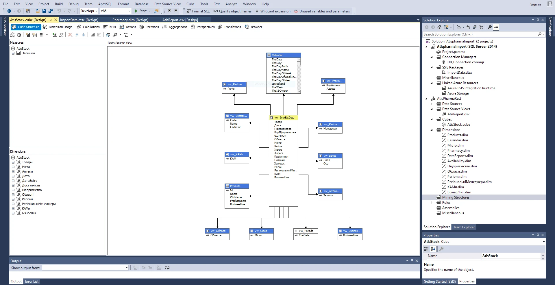Viewport: 555px width, 285px height.
Task: Expand the Товари dimension node
Action: click(x=13, y=162)
